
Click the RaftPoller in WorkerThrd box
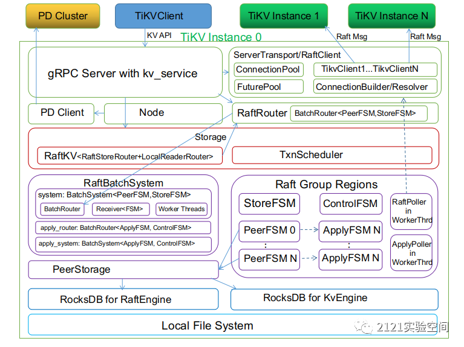pyautogui.click(x=411, y=211)
